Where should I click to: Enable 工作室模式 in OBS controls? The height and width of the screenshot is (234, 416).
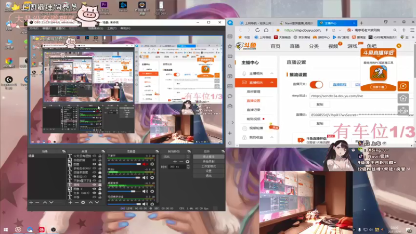tap(209, 166)
